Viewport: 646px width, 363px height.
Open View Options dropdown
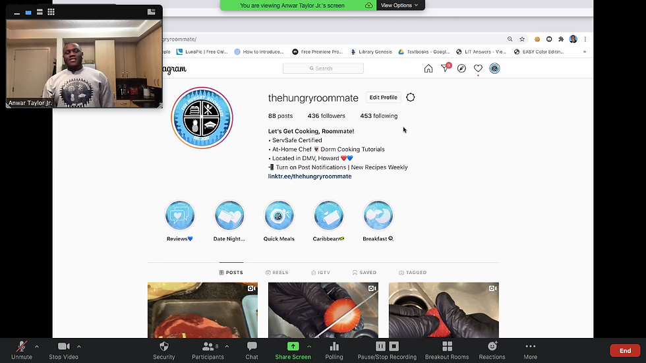click(399, 5)
